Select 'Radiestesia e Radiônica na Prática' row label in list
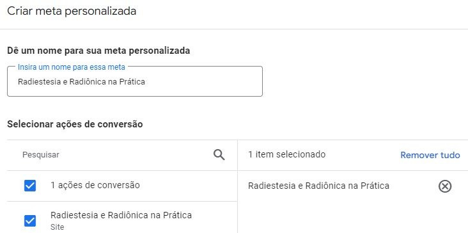 coord(121,215)
